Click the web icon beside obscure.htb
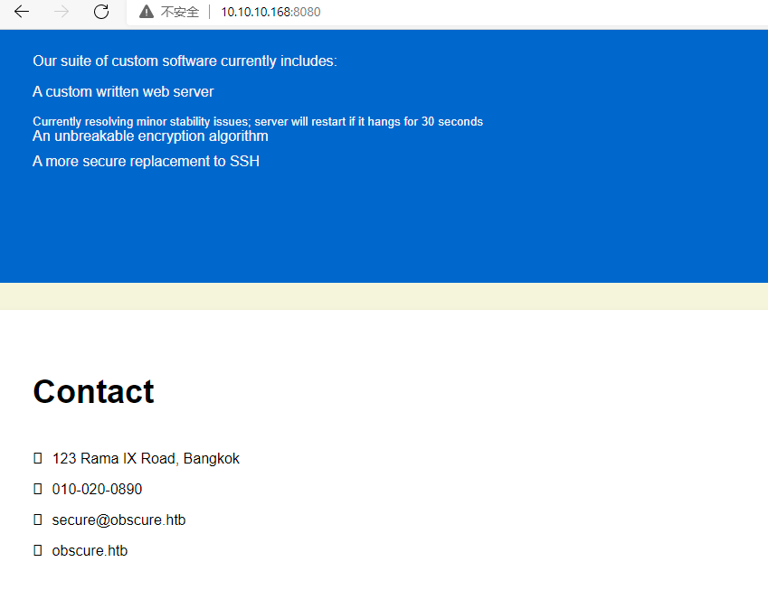The width and height of the screenshot is (768, 590). pyautogui.click(x=38, y=550)
